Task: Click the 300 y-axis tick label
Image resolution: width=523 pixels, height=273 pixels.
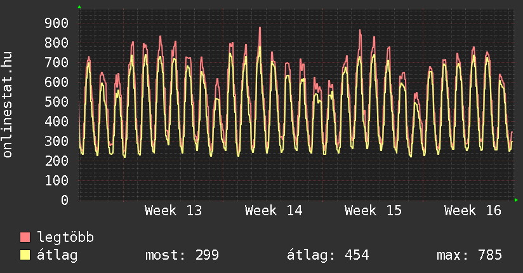Action: pyautogui.click(x=56, y=142)
